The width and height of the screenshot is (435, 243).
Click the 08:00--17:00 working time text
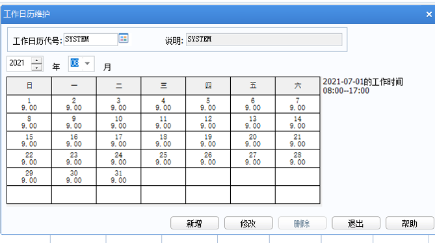[x=346, y=90]
